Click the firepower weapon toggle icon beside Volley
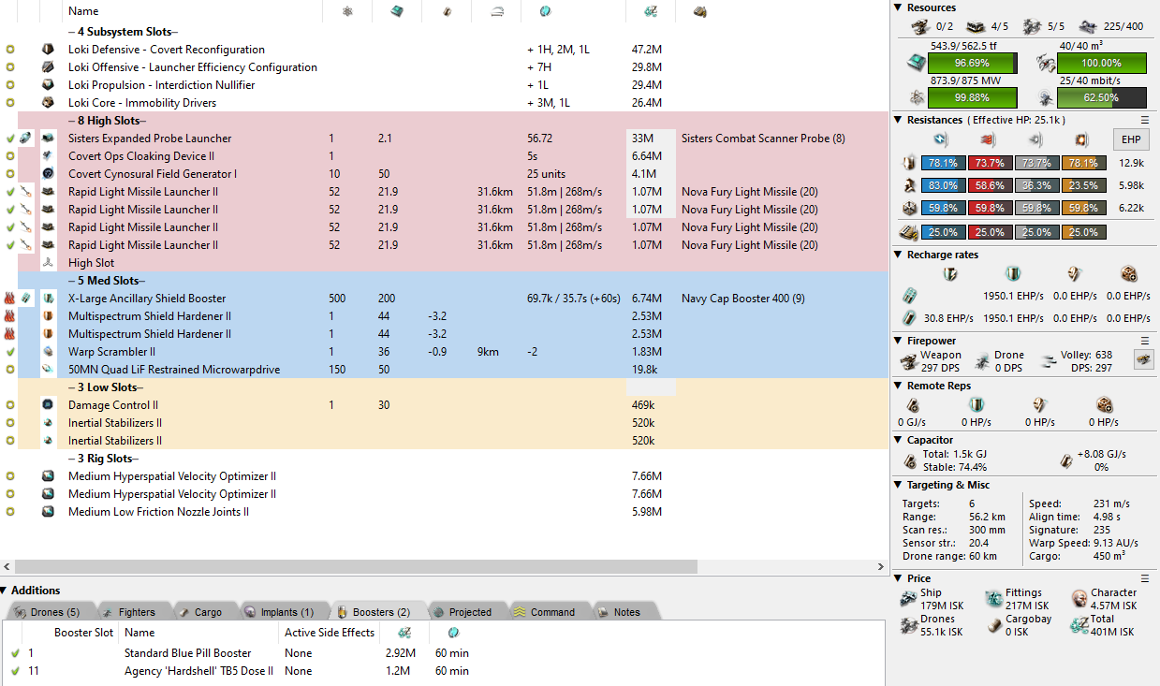Viewport: 1160px width, 686px height. coord(1142,358)
